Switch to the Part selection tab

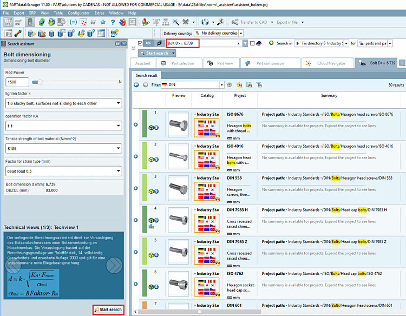[178, 63]
